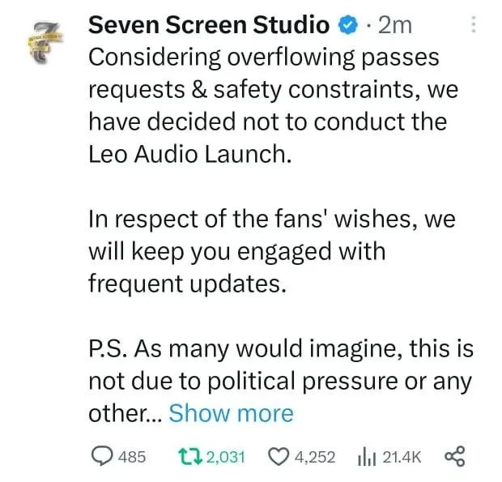The height and width of the screenshot is (482, 502).
Task: Like the tweet with the heart icon
Action: click(279, 457)
